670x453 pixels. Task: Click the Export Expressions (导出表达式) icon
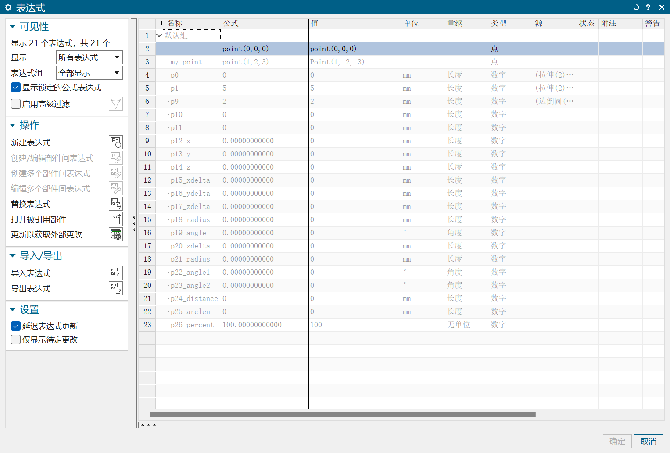coord(116,288)
